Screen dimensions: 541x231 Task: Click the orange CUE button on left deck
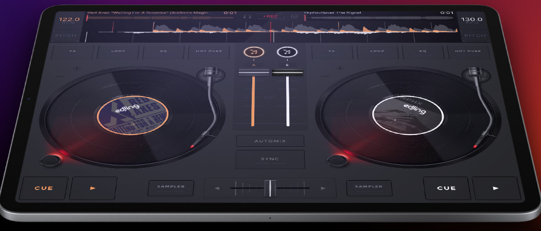tap(44, 188)
